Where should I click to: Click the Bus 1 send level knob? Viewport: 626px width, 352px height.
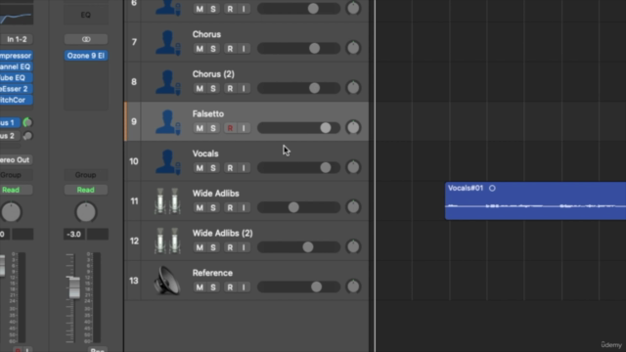point(27,122)
